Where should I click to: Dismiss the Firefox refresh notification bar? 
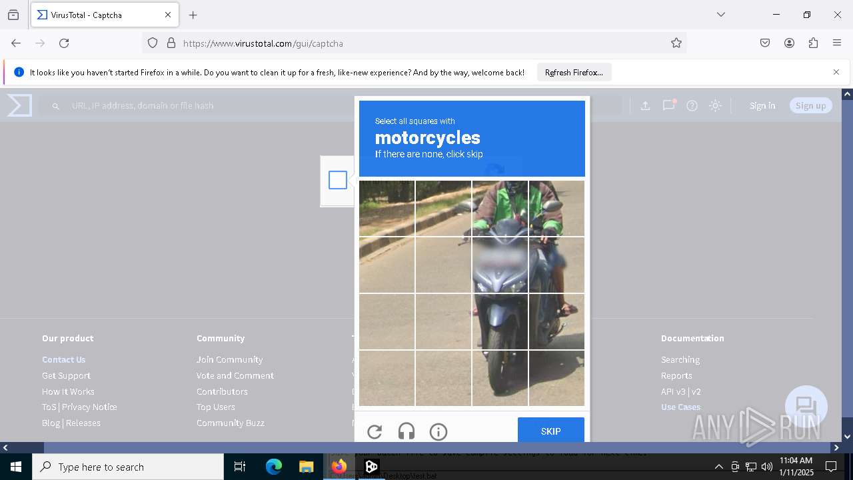(x=836, y=72)
